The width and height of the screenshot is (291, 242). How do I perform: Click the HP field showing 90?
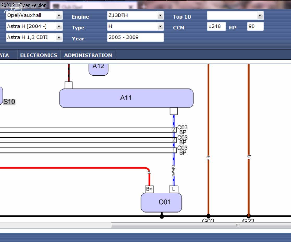click(255, 26)
